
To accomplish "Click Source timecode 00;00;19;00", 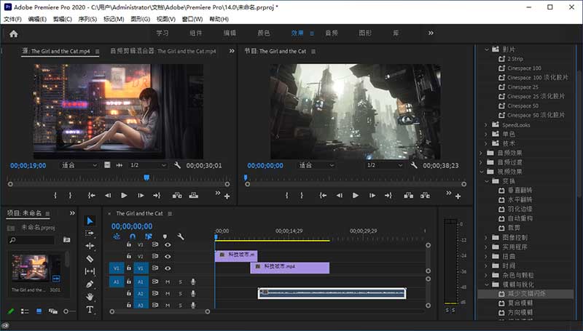I will [28, 166].
